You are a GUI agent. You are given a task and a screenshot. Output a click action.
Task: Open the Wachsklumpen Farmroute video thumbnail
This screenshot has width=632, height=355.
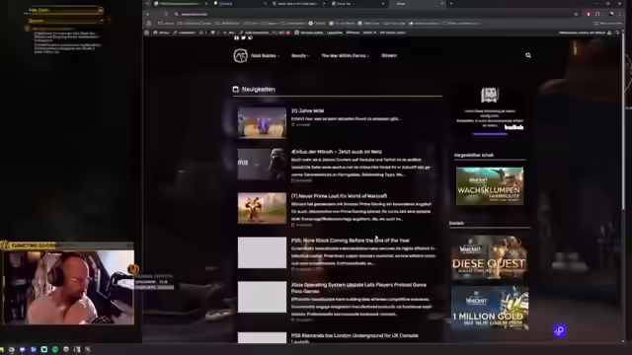click(490, 186)
